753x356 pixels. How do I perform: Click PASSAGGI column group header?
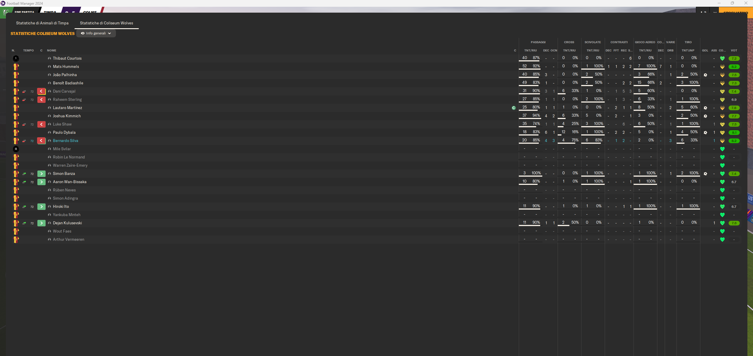click(538, 42)
